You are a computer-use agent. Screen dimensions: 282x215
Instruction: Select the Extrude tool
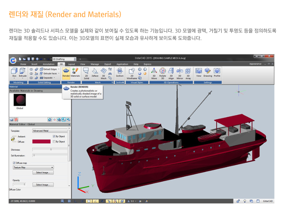click(23, 71)
